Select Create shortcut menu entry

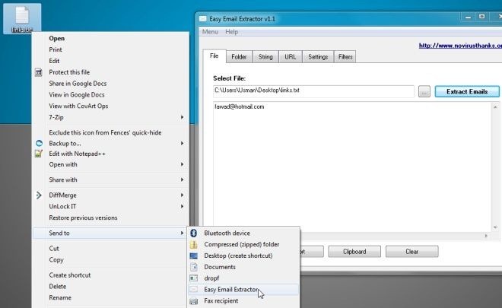70,275
